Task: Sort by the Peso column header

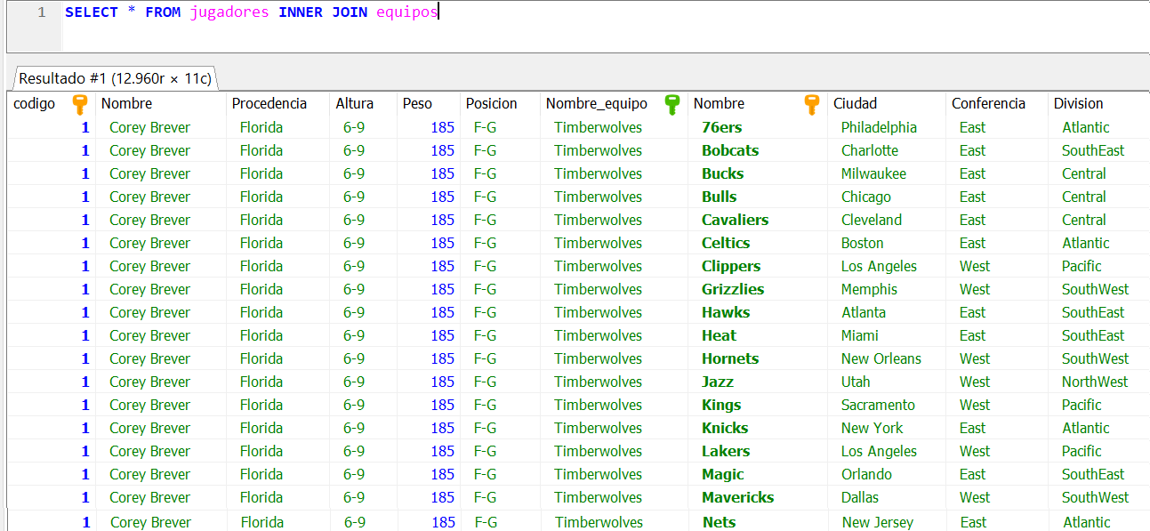Action: click(417, 103)
